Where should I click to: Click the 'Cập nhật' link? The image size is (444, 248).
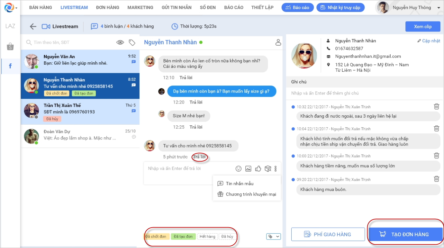[429, 41]
